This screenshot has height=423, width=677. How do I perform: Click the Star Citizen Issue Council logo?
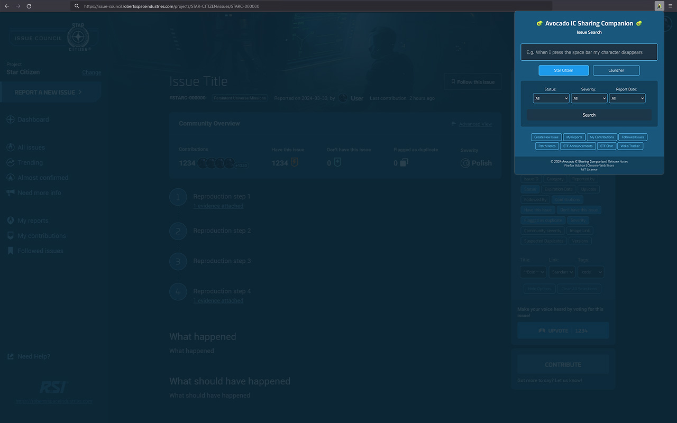50,38
